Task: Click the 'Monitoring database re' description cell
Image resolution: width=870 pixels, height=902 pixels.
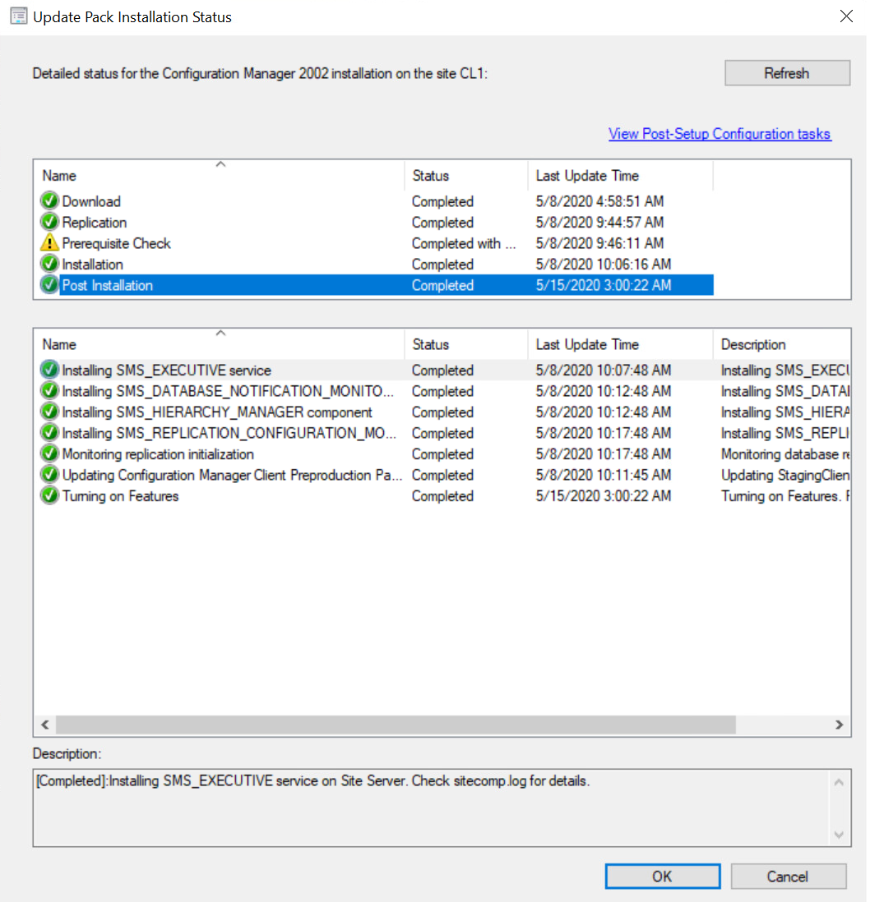Action: [785, 454]
